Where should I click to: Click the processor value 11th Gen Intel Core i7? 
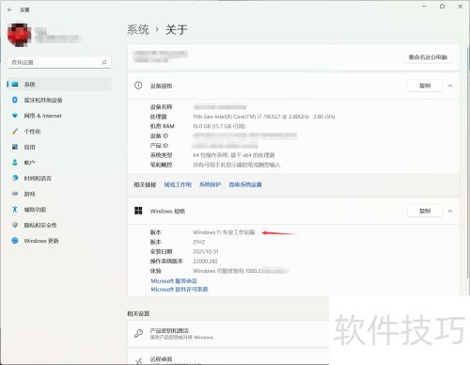coord(264,117)
